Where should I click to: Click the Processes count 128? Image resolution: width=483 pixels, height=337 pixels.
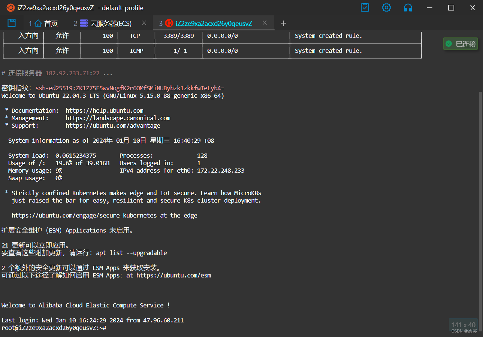(202, 155)
